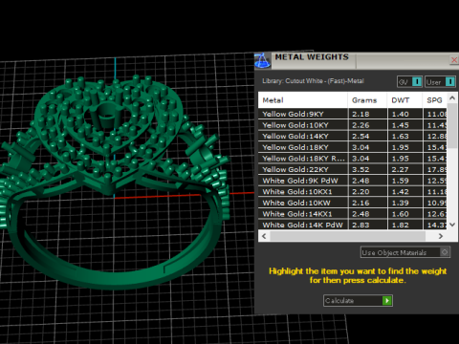This screenshot has width=459, height=344.
Task: Click the table's scroll down arrow
Action: click(452, 225)
